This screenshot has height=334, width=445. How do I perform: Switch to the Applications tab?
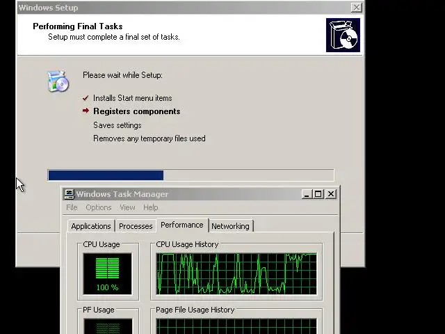91,226
